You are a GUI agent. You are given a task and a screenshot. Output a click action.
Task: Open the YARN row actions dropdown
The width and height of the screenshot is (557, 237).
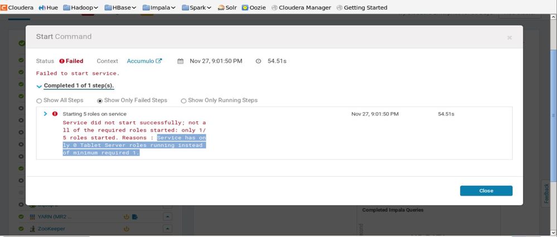168,216
